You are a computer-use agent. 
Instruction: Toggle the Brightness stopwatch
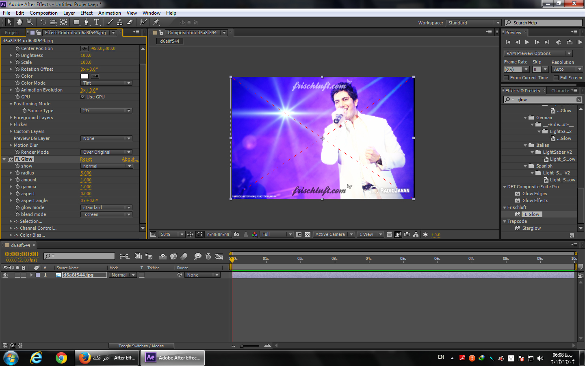17,55
